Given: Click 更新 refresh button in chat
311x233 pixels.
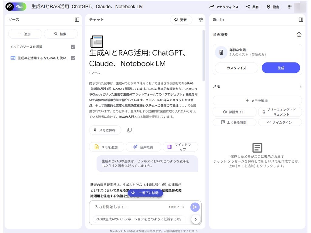Looking at the screenshot, I should [181, 20].
